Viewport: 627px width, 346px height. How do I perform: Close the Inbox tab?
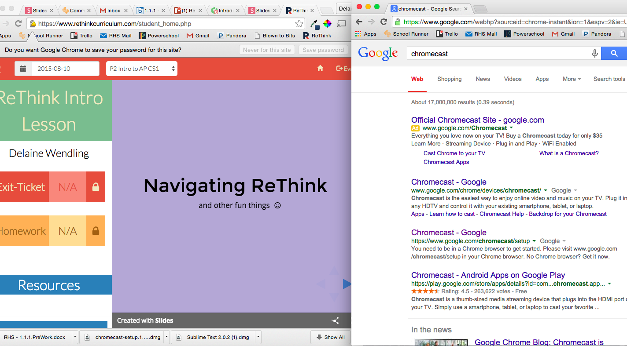tap(125, 10)
